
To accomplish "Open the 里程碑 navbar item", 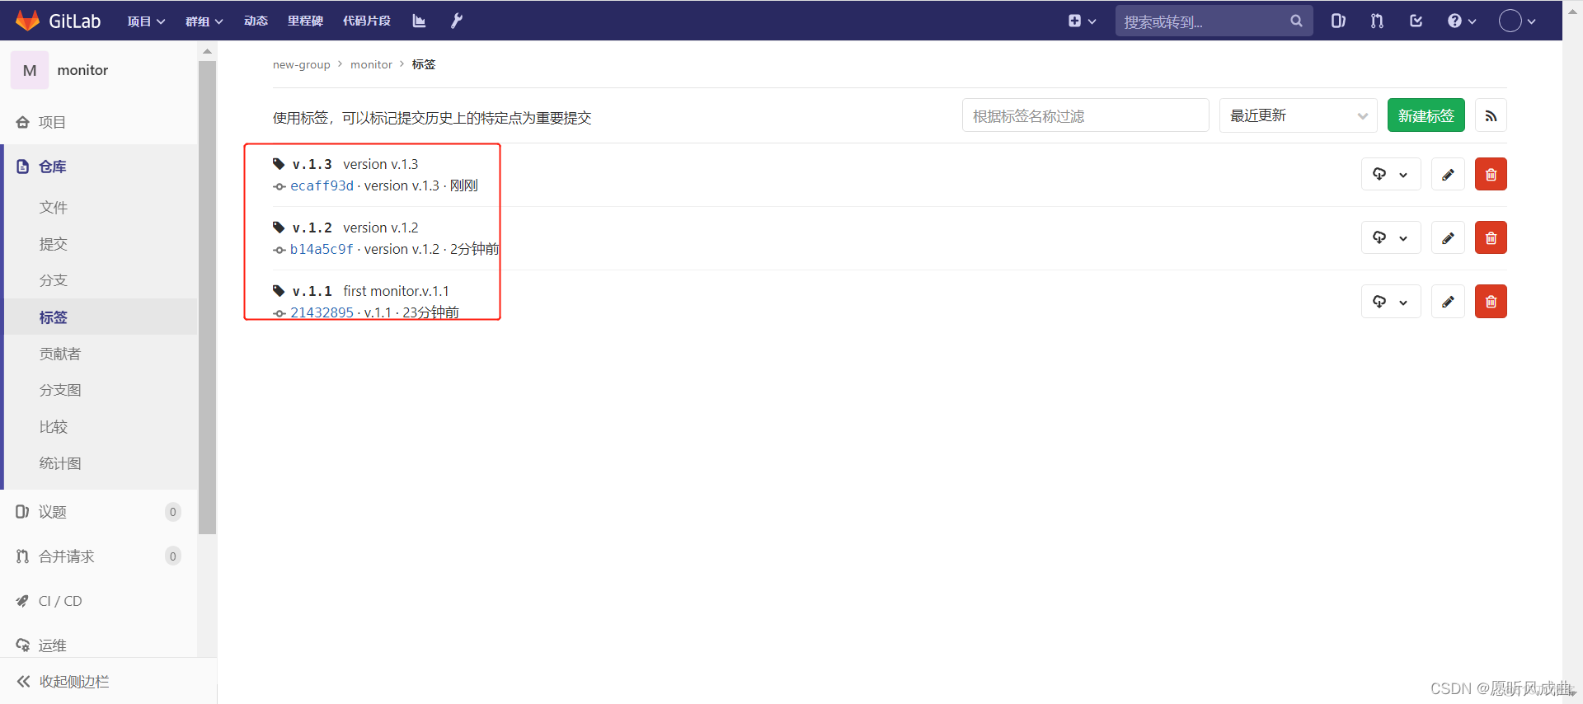I will [305, 21].
